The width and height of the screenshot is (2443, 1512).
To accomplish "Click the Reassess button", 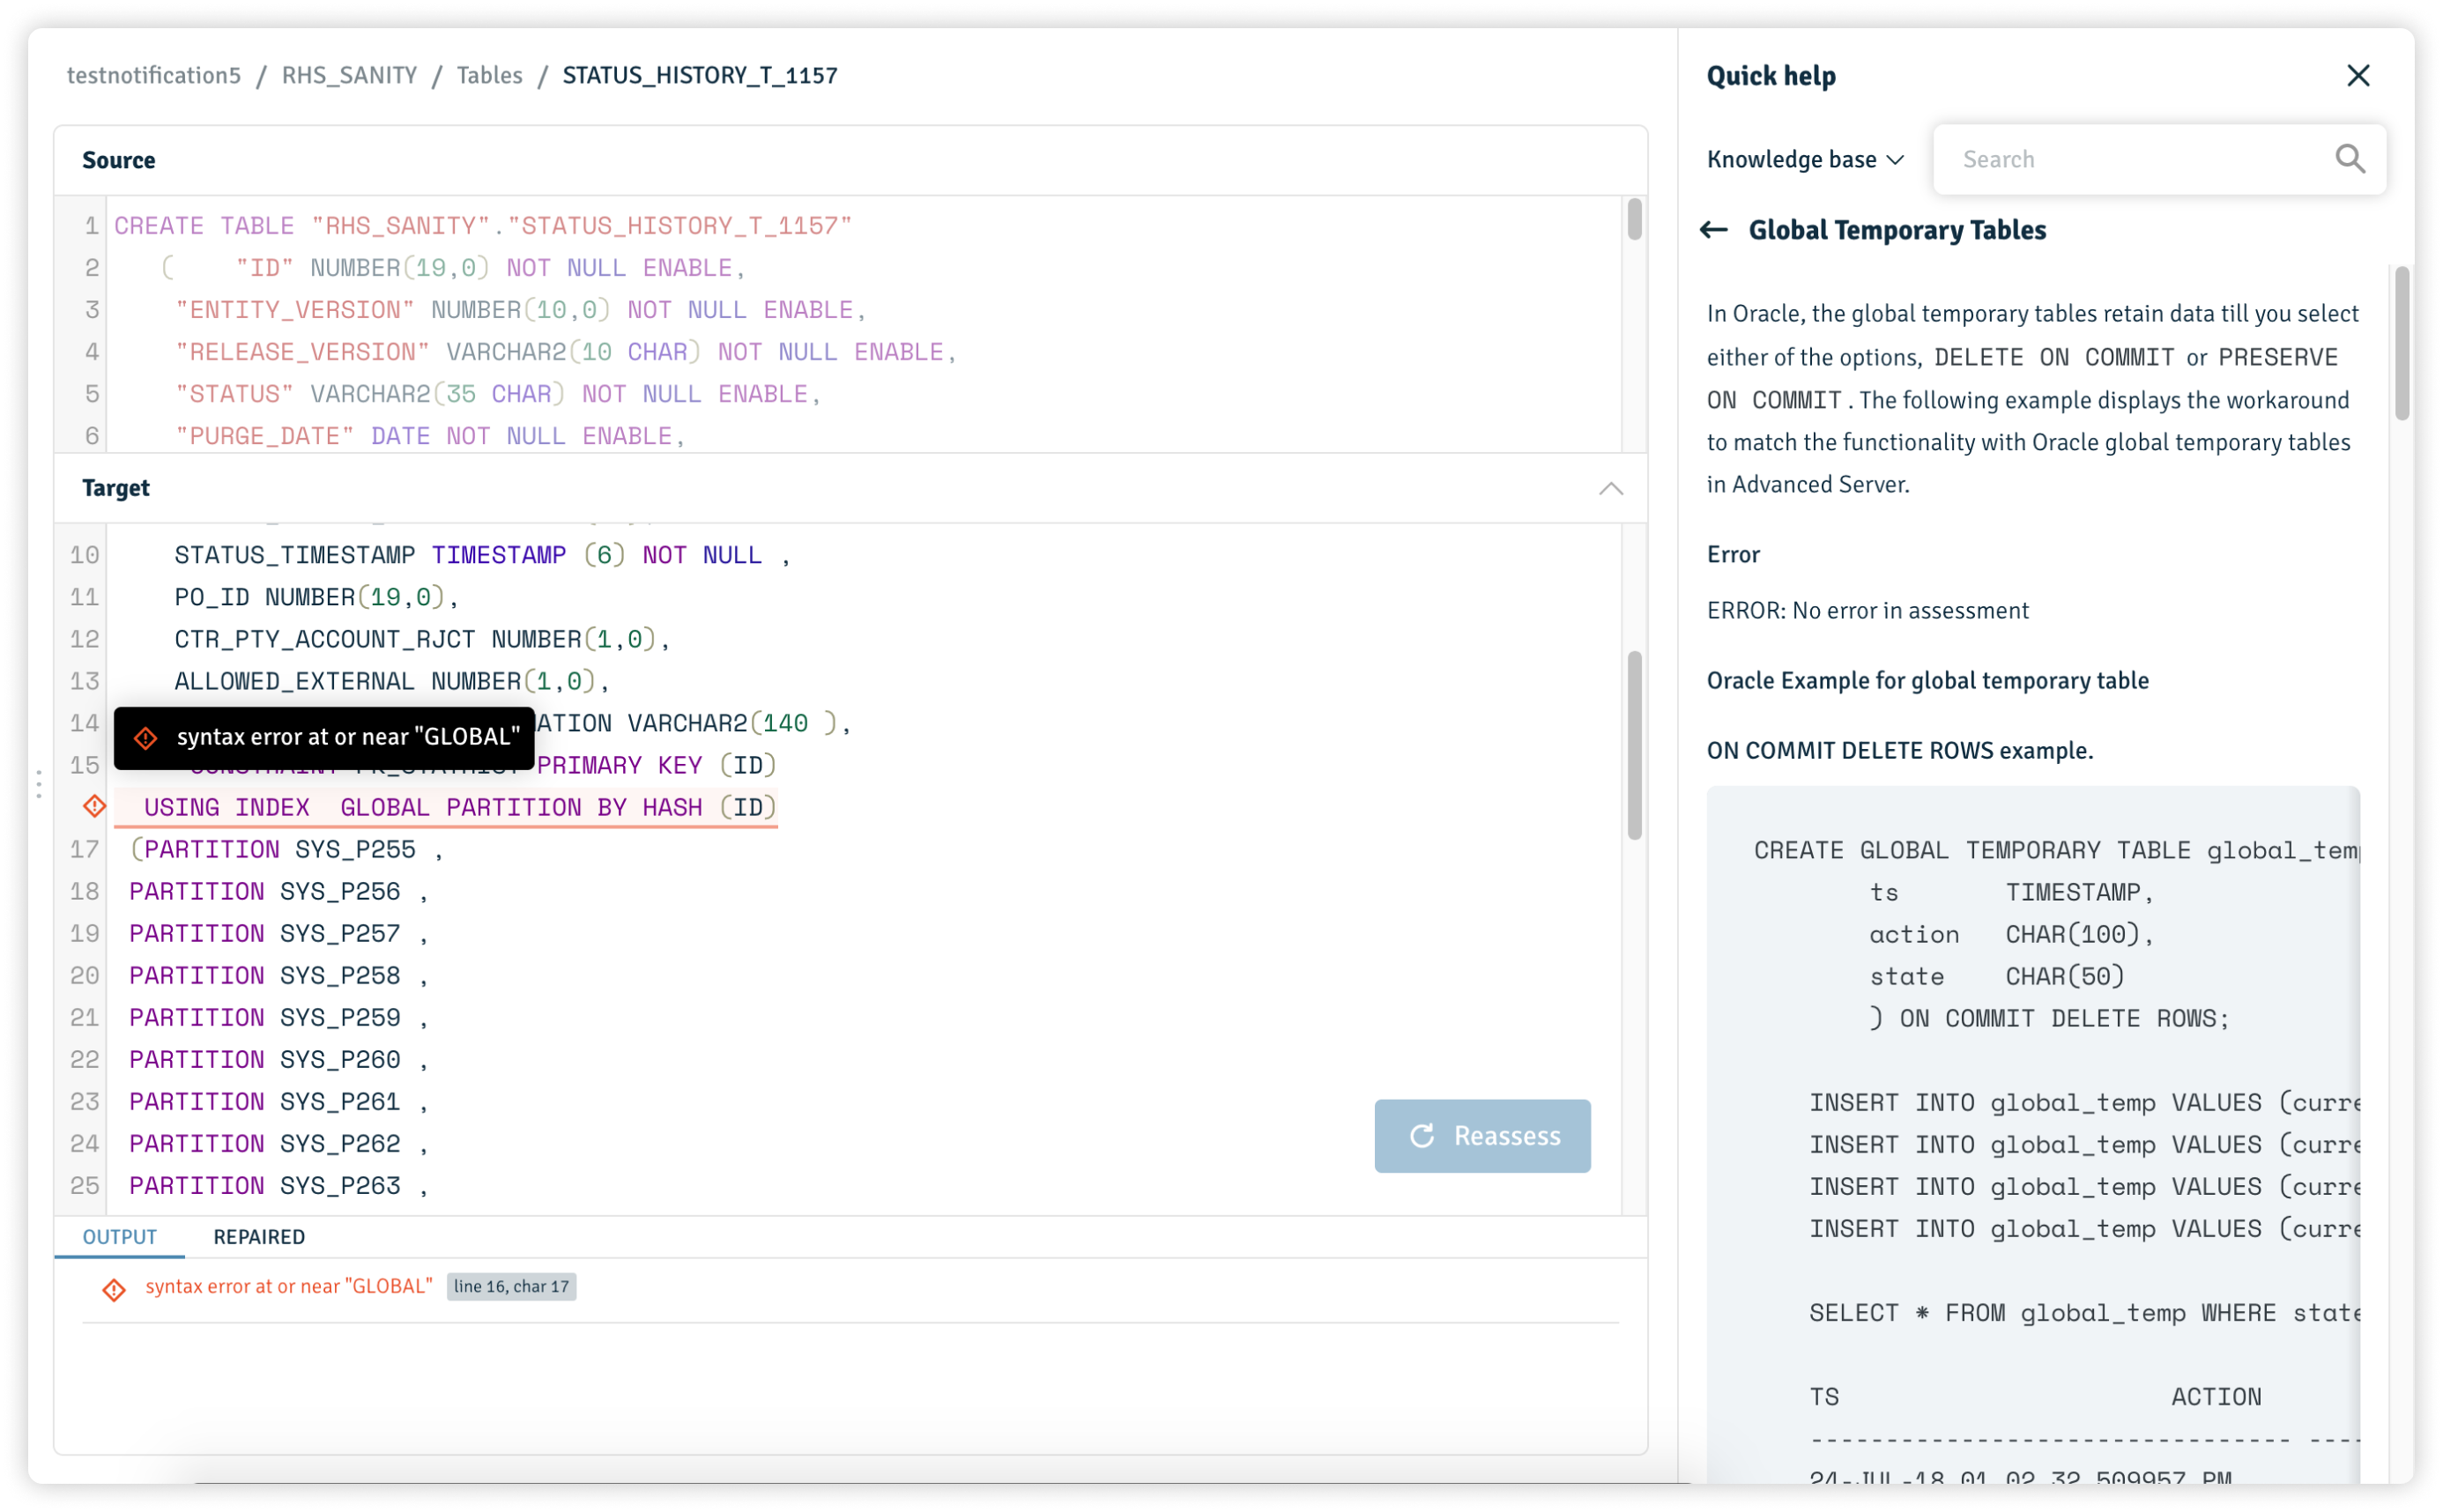I will 1482,1136.
